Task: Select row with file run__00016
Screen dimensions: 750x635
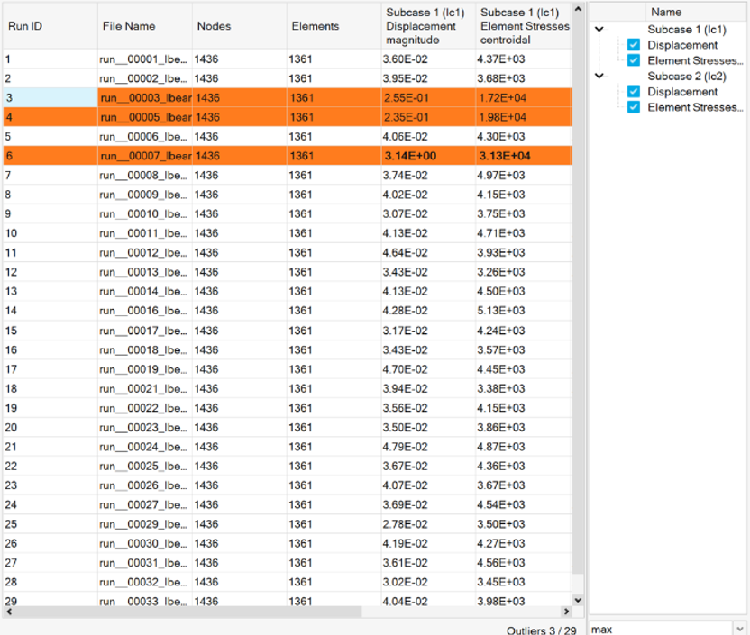Action: tap(144, 311)
